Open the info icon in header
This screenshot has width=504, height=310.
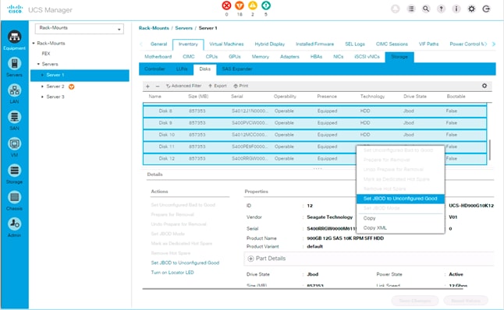click(456, 9)
